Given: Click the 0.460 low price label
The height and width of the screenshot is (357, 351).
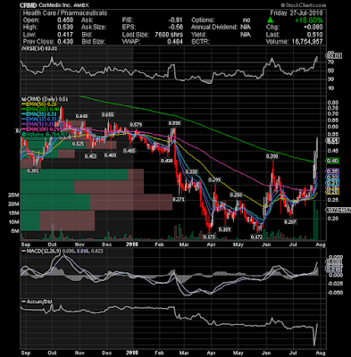Looking at the screenshot, I should click(x=110, y=155).
